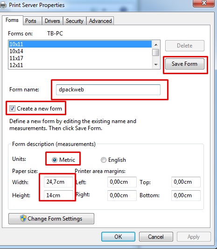Click the paper Width input field
The width and height of the screenshot is (217, 249).
pyautogui.click(x=58, y=182)
